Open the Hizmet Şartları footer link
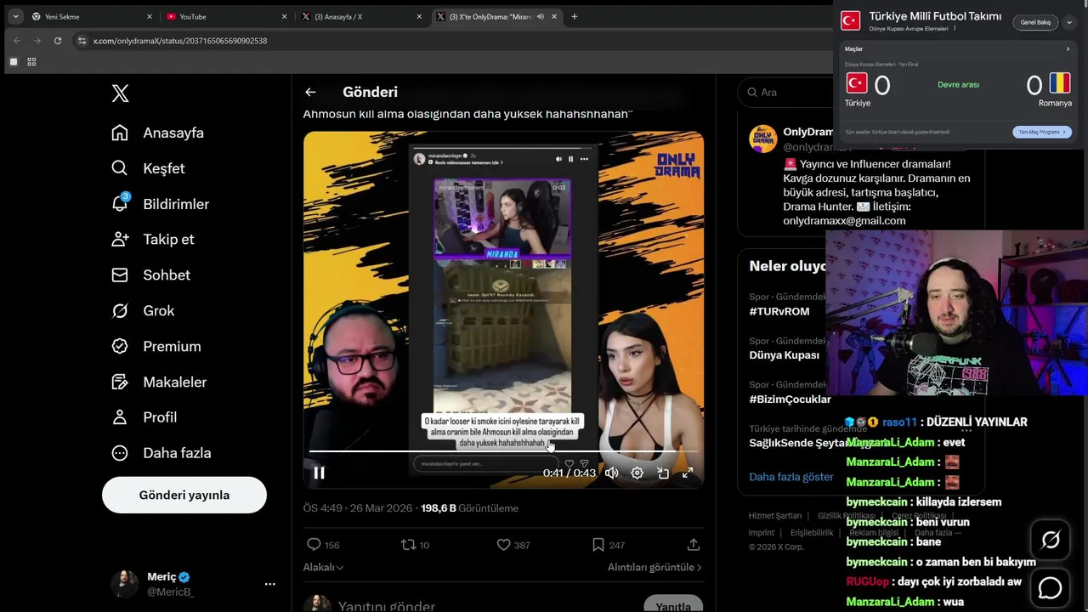 pos(775,516)
